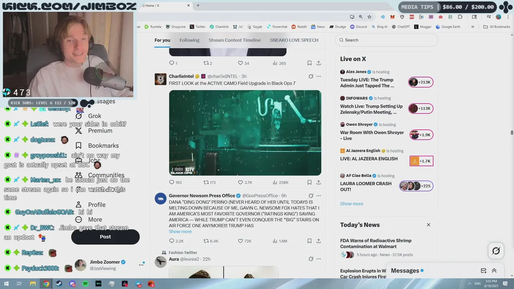The width and height of the screenshot is (514, 289).
Task: Like the top post with 34 likes
Action: 243,63
